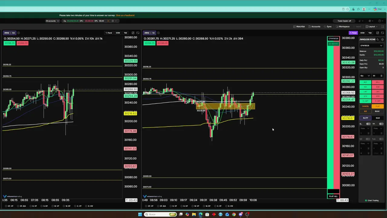Add a symbol tab to the left chart
The width and height of the screenshot is (387, 218).
coord(18,33)
